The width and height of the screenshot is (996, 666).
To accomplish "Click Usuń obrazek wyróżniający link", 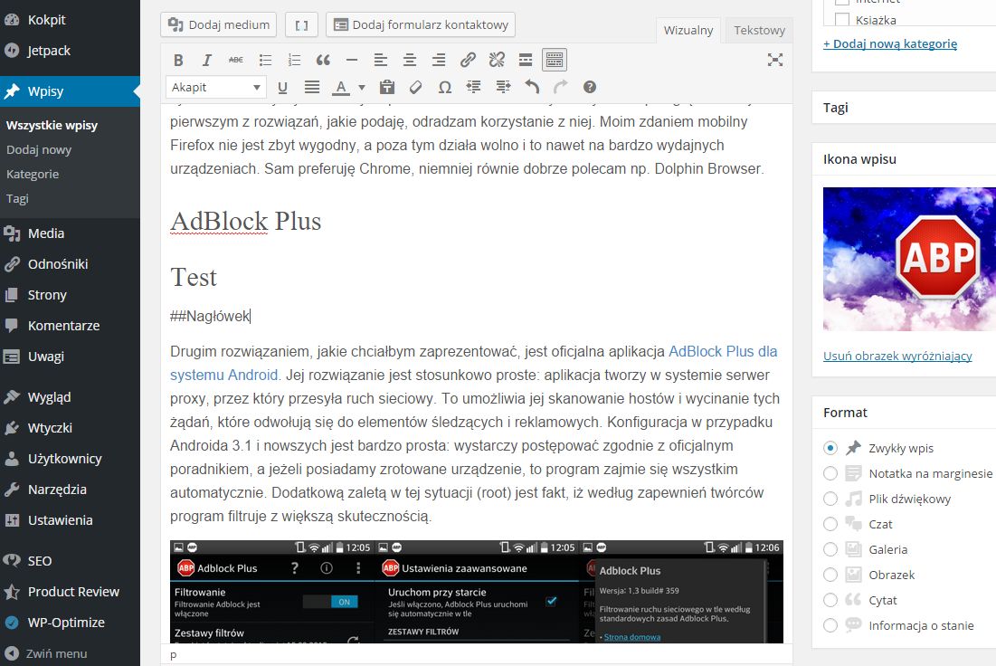I will (897, 356).
